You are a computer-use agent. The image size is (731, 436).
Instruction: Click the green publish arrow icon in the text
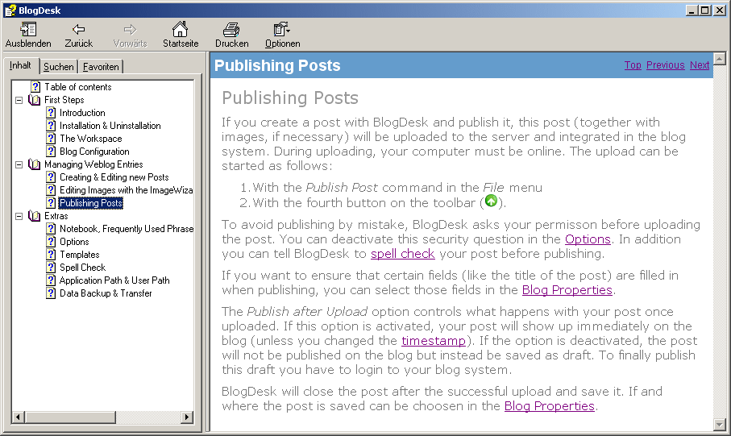click(491, 201)
